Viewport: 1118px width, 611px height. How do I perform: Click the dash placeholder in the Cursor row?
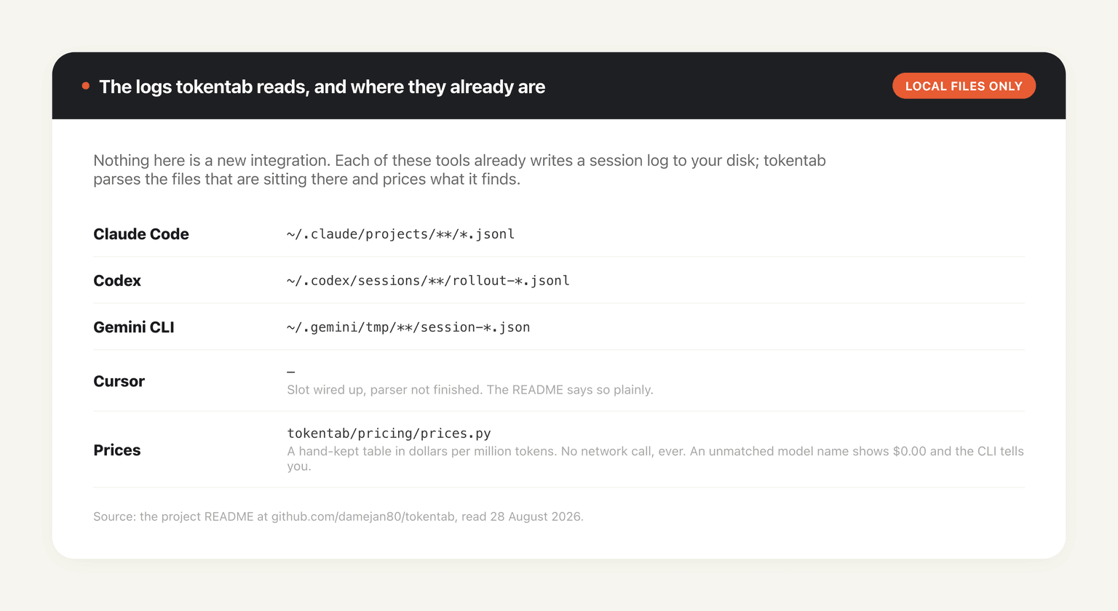[x=291, y=372]
